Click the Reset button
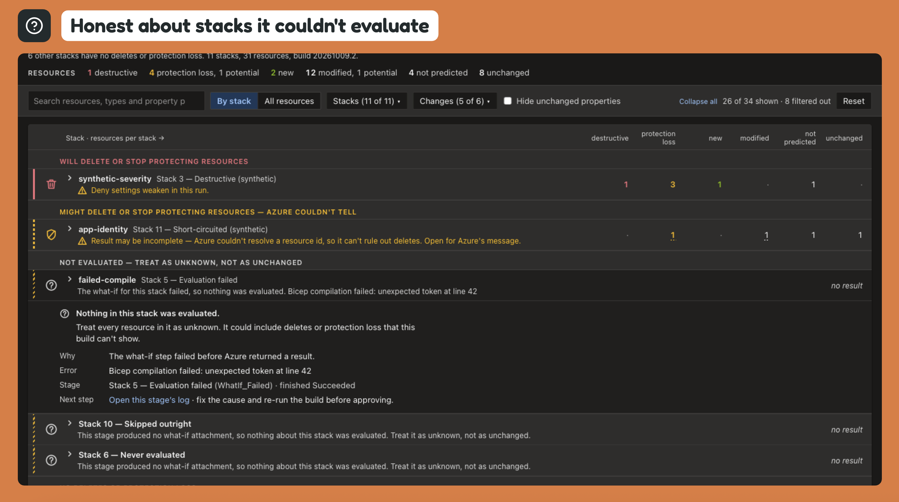899x502 pixels. [x=853, y=101]
